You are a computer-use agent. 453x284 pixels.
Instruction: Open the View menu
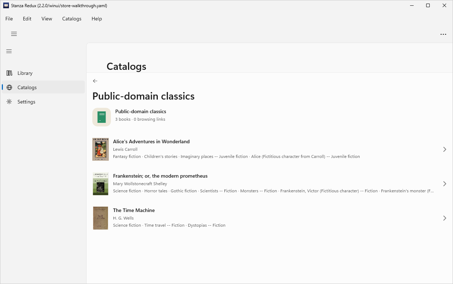point(47,19)
